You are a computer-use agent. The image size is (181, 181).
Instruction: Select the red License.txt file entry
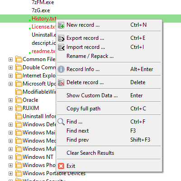tap(43, 27)
